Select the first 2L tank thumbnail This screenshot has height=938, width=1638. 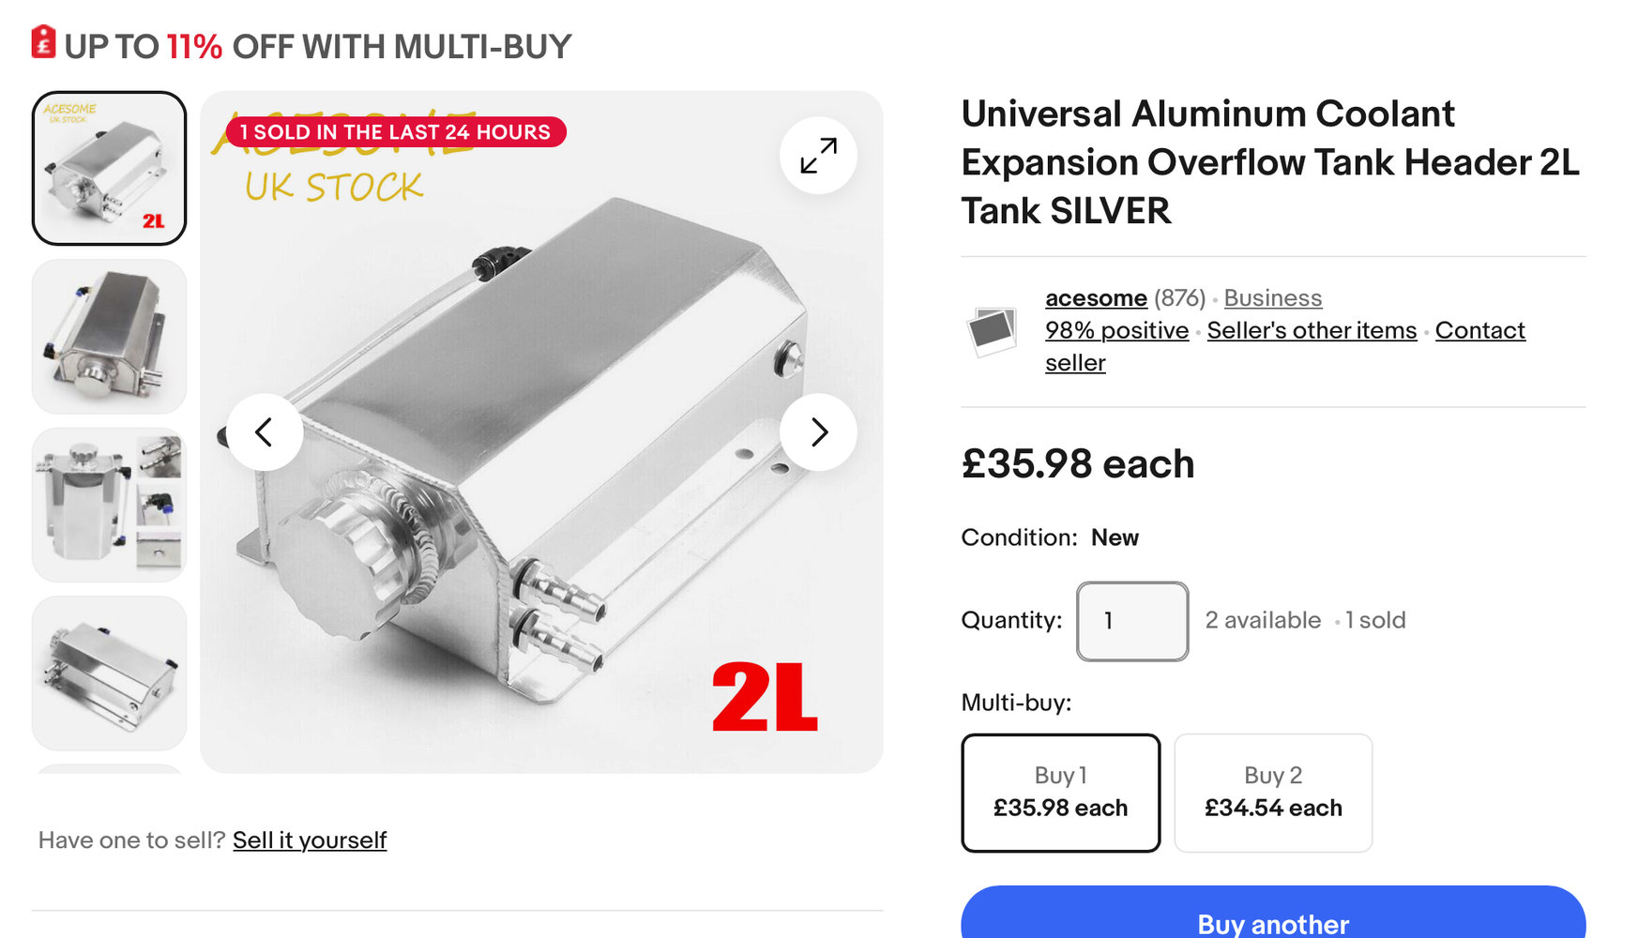point(110,168)
